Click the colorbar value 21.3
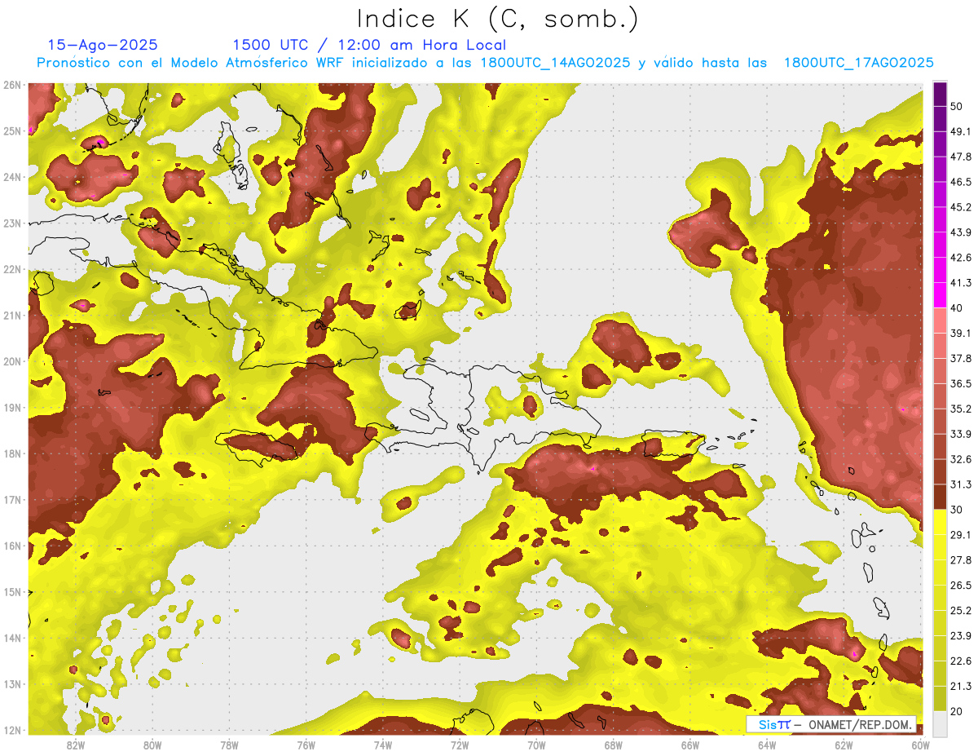 960,687
